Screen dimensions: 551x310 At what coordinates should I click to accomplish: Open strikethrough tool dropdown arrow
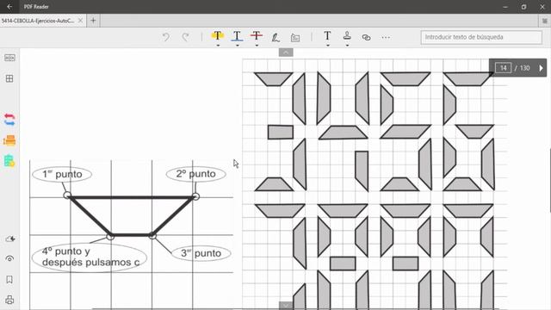click(x=257, y=46)
